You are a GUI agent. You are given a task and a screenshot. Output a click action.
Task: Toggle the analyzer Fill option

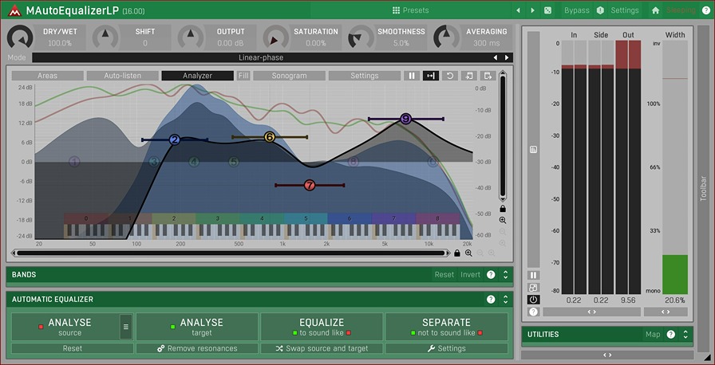coord(243,76)
